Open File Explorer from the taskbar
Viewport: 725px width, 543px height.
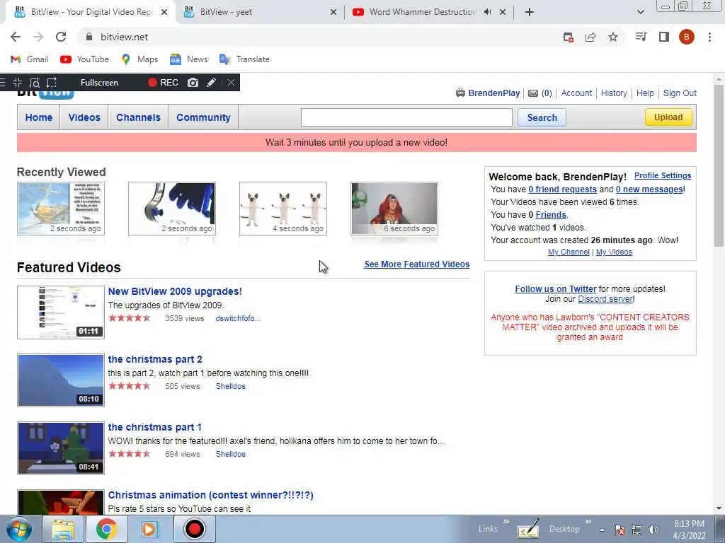pyautogui.click(x=63, y=529)
